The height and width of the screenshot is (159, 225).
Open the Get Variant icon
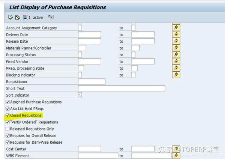[18, 17]
